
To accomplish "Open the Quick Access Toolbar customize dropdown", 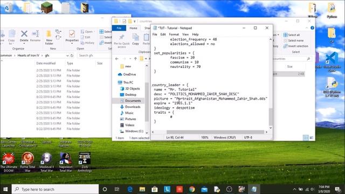I will [134, 22].
